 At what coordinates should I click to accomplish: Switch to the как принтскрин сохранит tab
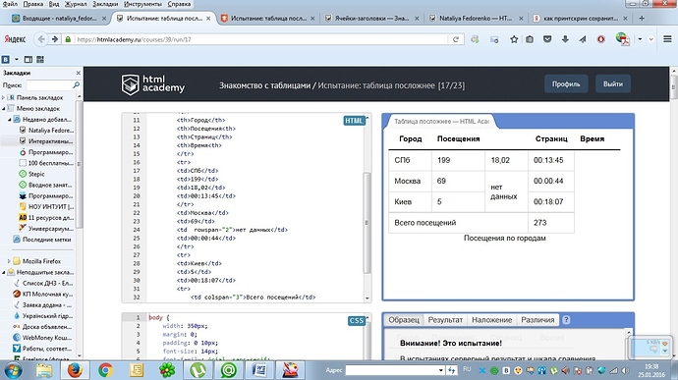pyautogui.click(x=581, y=18)
